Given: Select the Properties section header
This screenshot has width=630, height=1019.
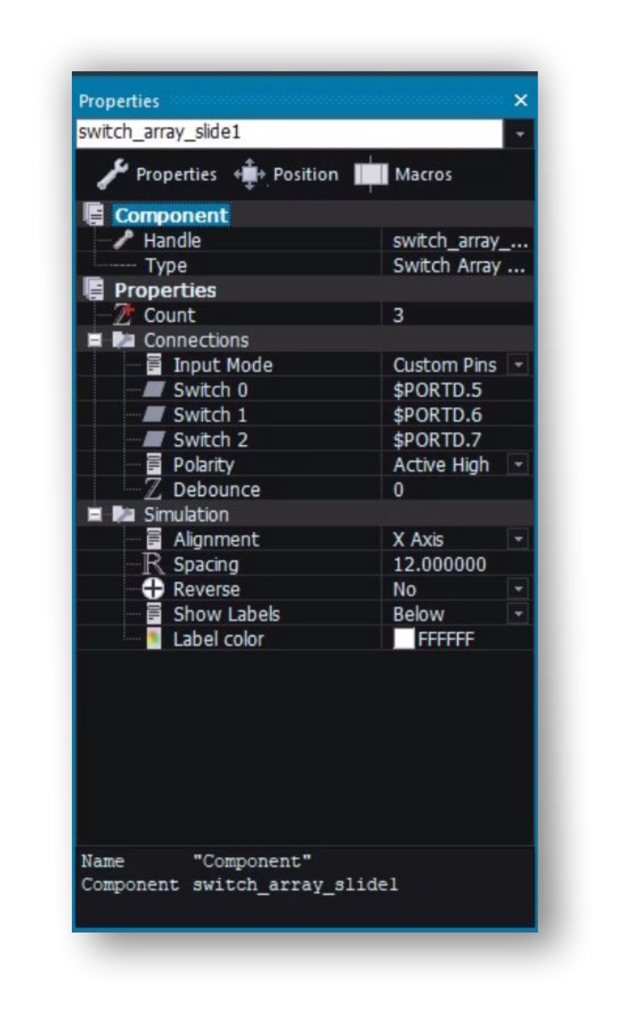Looking at the screenshot, I should point(165,290).
